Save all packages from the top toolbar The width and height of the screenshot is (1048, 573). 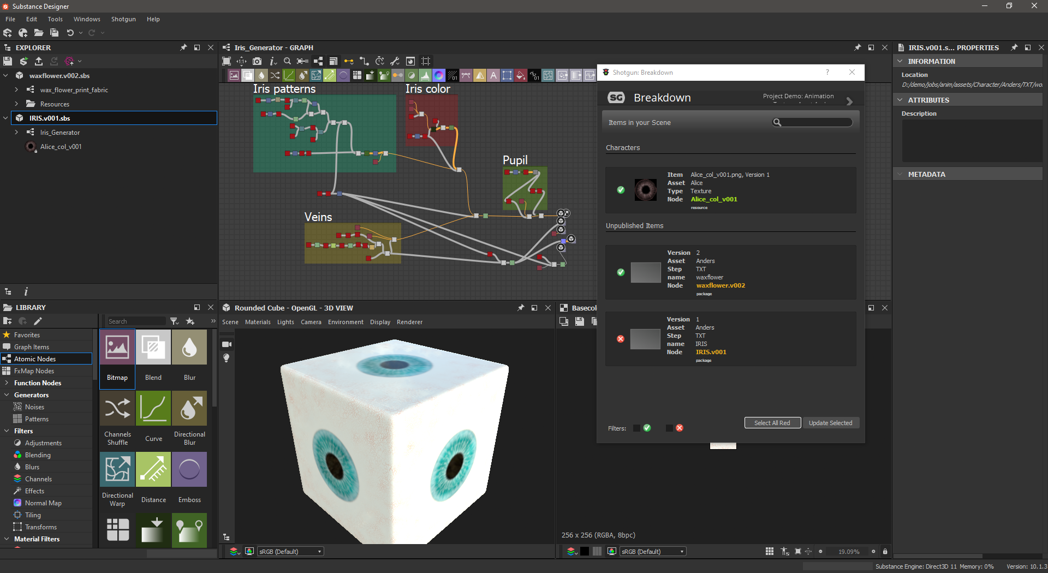(x=54, y=33)
